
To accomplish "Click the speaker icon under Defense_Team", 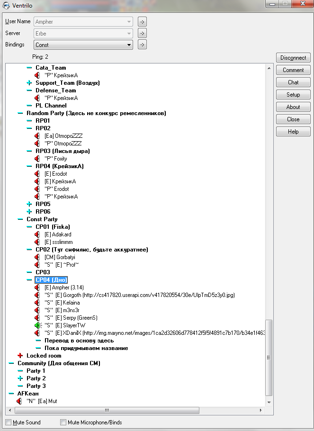I will [x=37, y=98].
